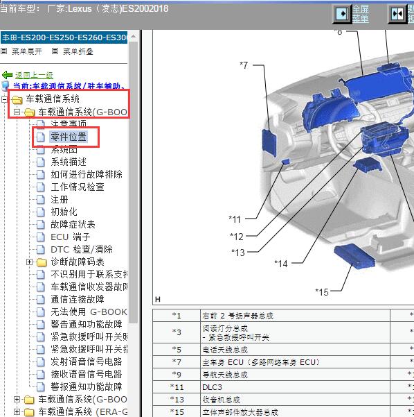The width and height of the screenshot is (414, 417).
Task: Open 不识别用于联系支持 item
Action: point(89,275)
